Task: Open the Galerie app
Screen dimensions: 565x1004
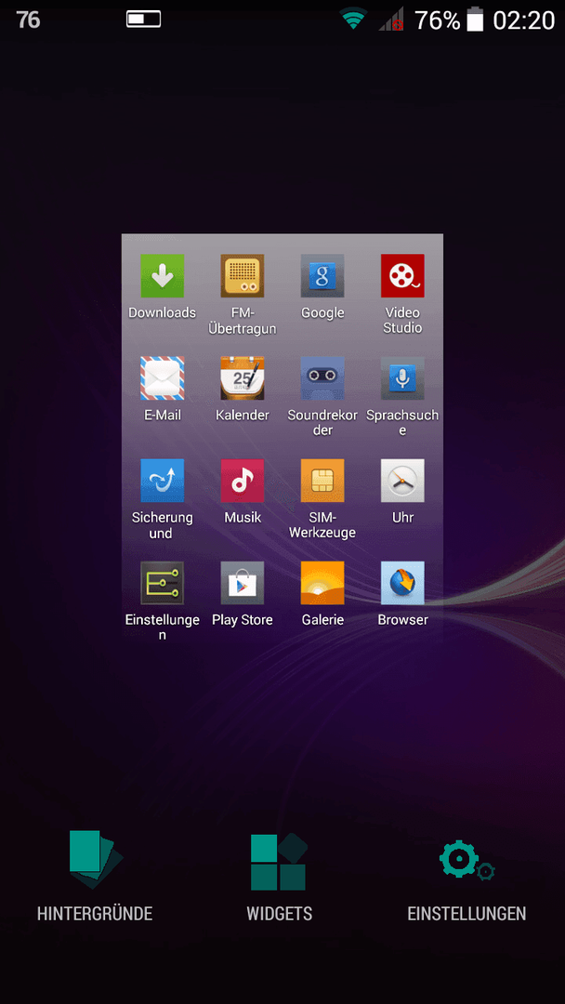Action: click(x=322, y=583)
